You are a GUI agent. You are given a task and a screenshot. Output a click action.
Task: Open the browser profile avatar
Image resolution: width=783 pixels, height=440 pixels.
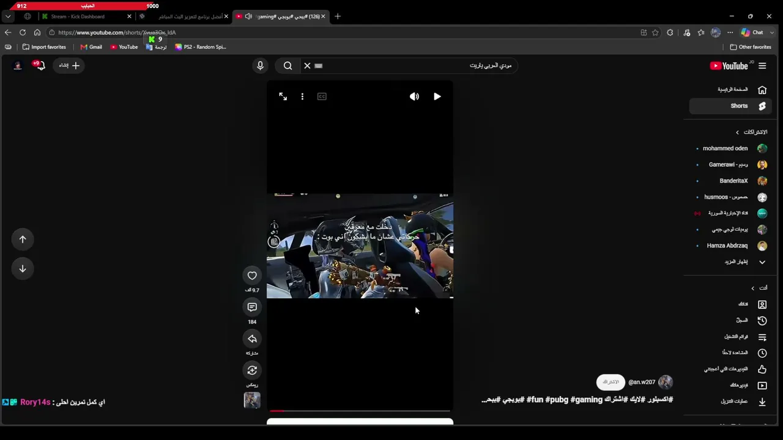pos(716,32)
